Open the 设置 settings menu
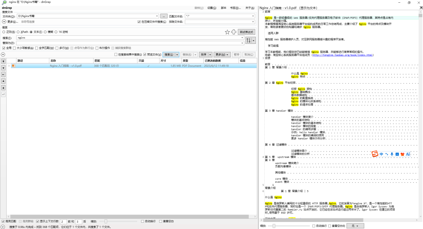The image size is (423, 229). point(212,8)
